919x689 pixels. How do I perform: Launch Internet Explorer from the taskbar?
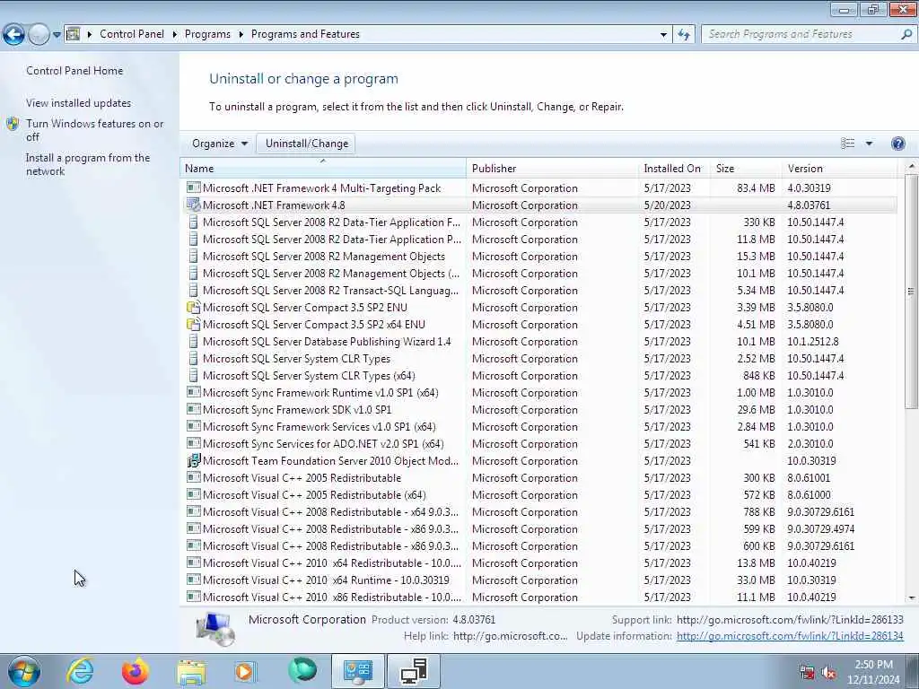[80, 671]
